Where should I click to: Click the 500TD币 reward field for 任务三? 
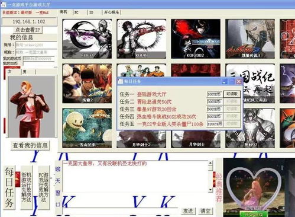[x=215, y=109]
